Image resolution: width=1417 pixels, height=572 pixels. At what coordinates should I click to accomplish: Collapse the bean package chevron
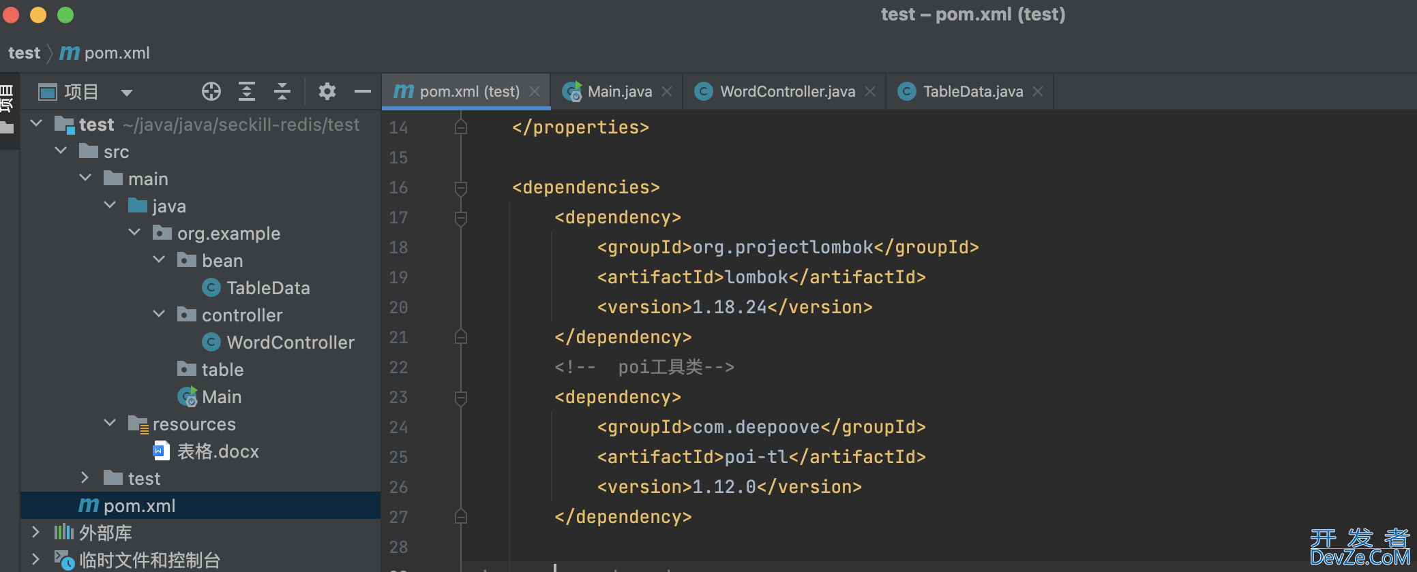pyautogui.click(x=160, y=259)
